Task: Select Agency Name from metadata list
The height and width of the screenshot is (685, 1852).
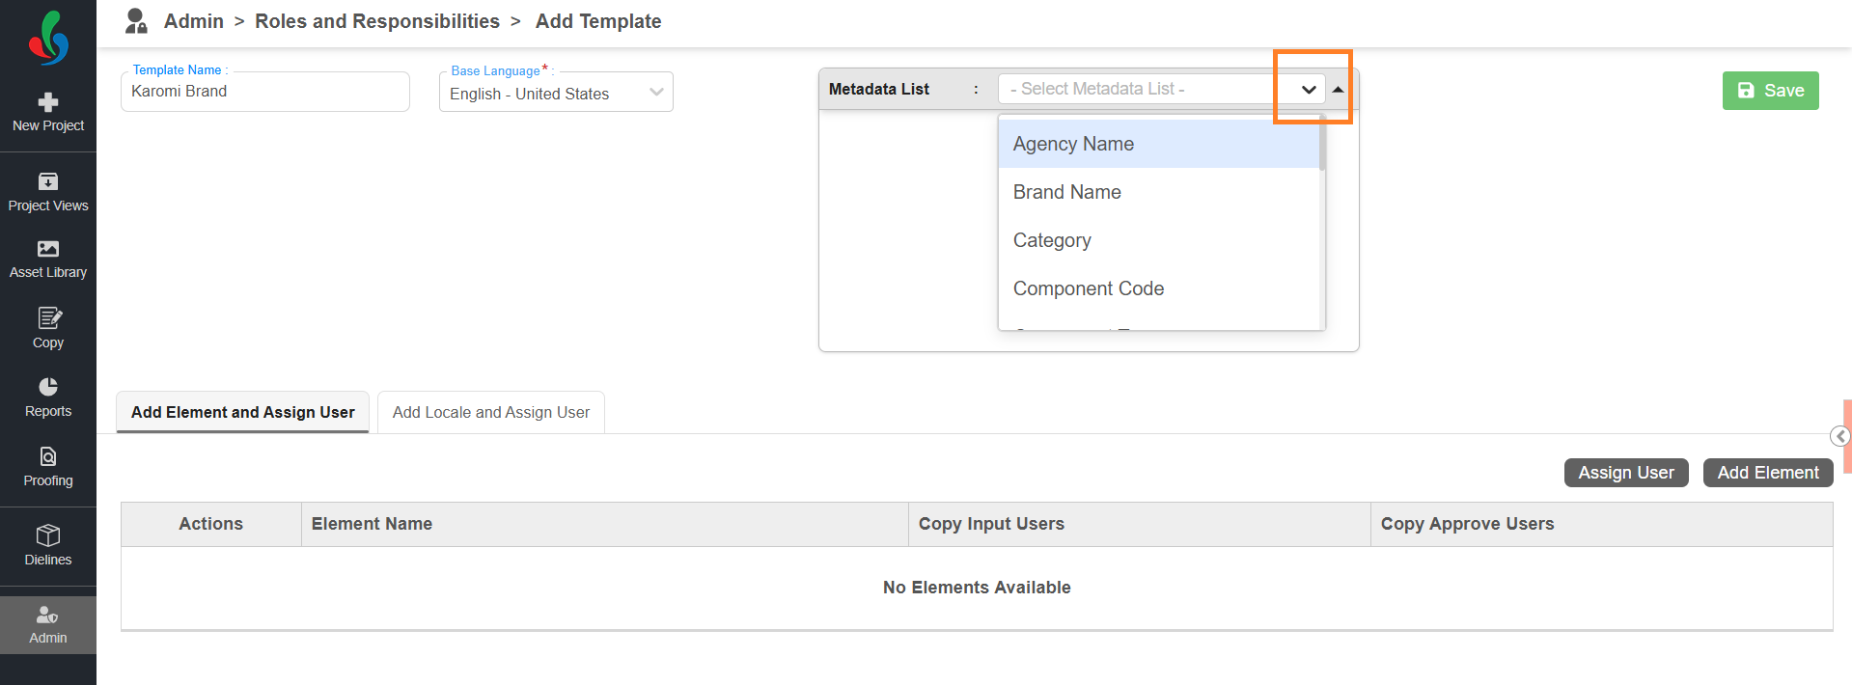Action: coord(1073,145)
